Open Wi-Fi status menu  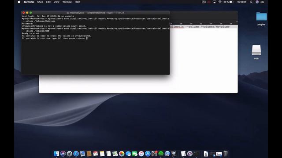click(220, 2)
